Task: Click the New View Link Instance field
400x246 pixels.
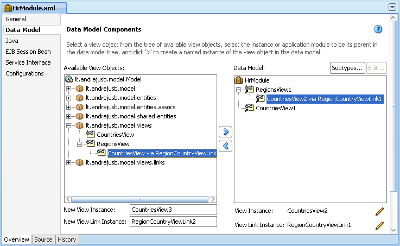Action: tap(173, 222)
